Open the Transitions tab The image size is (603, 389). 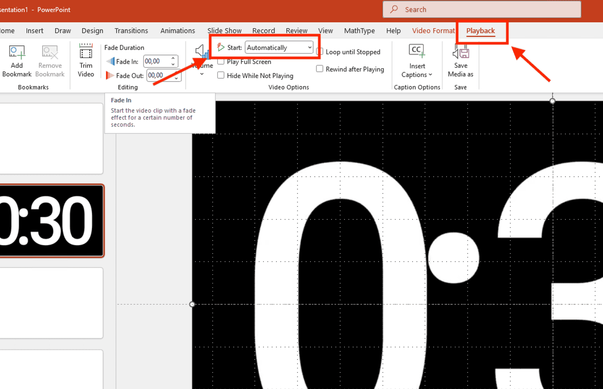[x=131, y=31]
